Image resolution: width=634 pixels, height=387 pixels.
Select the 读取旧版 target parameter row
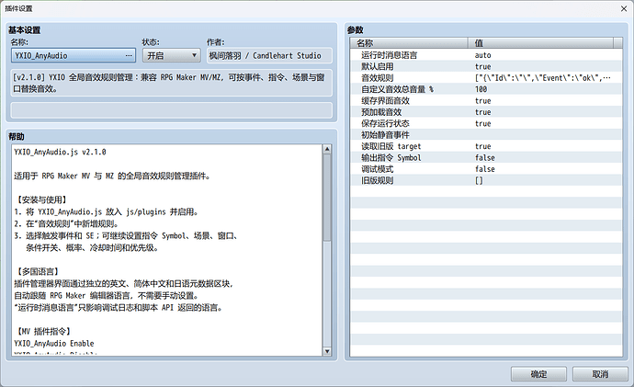point(486,146)
